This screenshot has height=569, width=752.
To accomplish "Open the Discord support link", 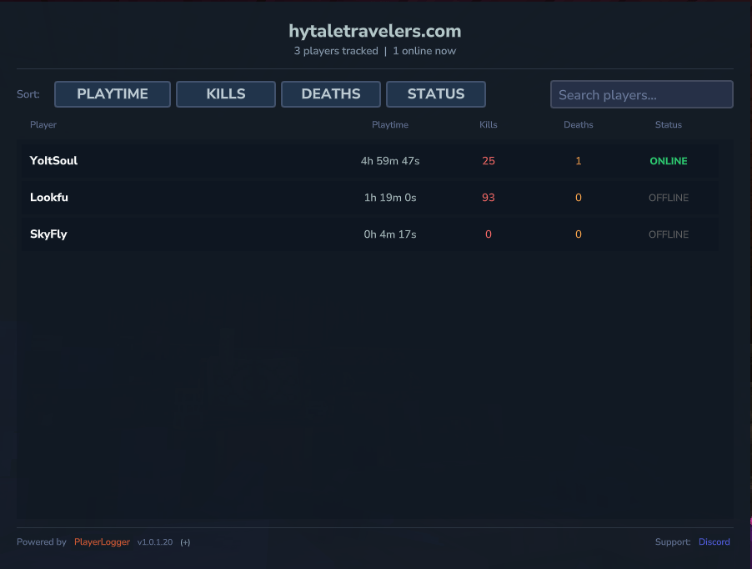I will (714, 541).
